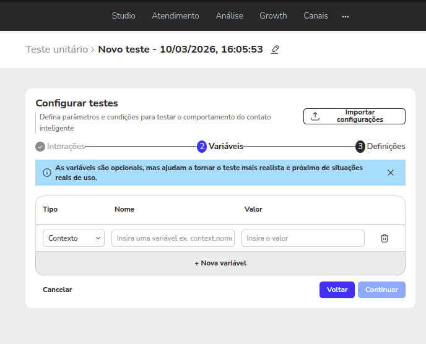Add a row with + Nova variável
The width and height of the screenshot is (426, 344).
point(220,263)
